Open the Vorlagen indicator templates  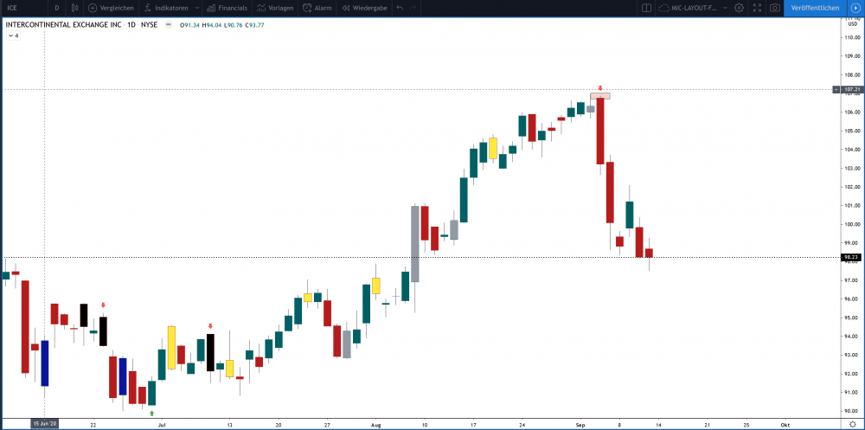[x=261, y=9]
